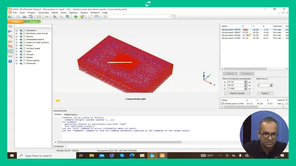This screenshot has height=166, width=296.
Task: Uncheck the Soils checkbox
Action: click(x=25, y=51)
